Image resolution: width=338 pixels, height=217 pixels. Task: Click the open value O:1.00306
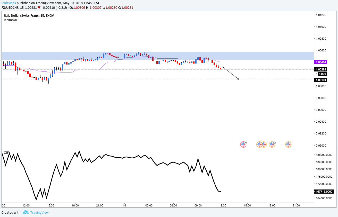(78, 8)
